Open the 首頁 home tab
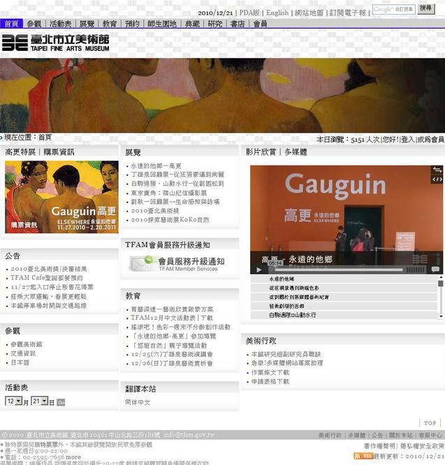The width and height of the screenshot is (445, 465). tap(11, 24)
